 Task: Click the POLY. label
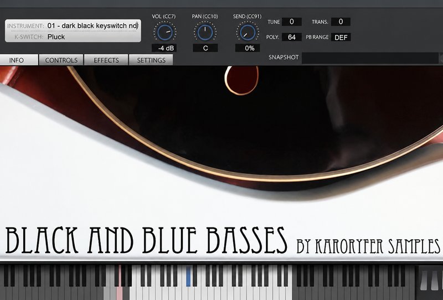pyautogui.click(x=272, y=37)
